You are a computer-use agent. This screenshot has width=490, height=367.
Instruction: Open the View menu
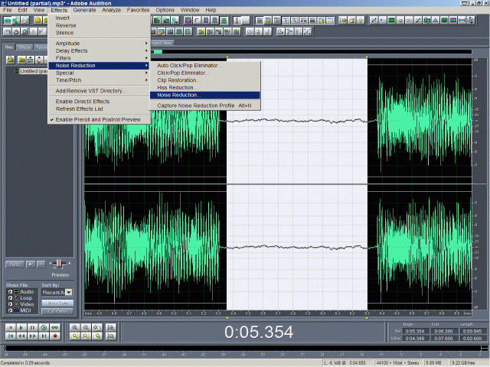click(x=39, y=10)
